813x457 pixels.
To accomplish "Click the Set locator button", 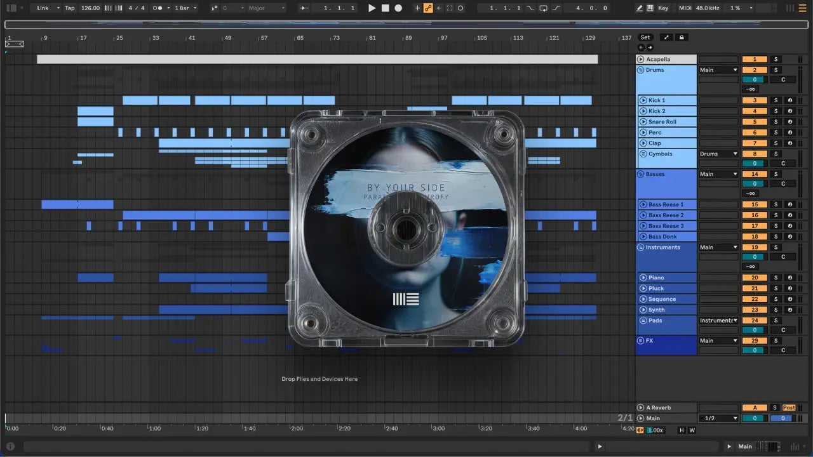I will (645, 37).
